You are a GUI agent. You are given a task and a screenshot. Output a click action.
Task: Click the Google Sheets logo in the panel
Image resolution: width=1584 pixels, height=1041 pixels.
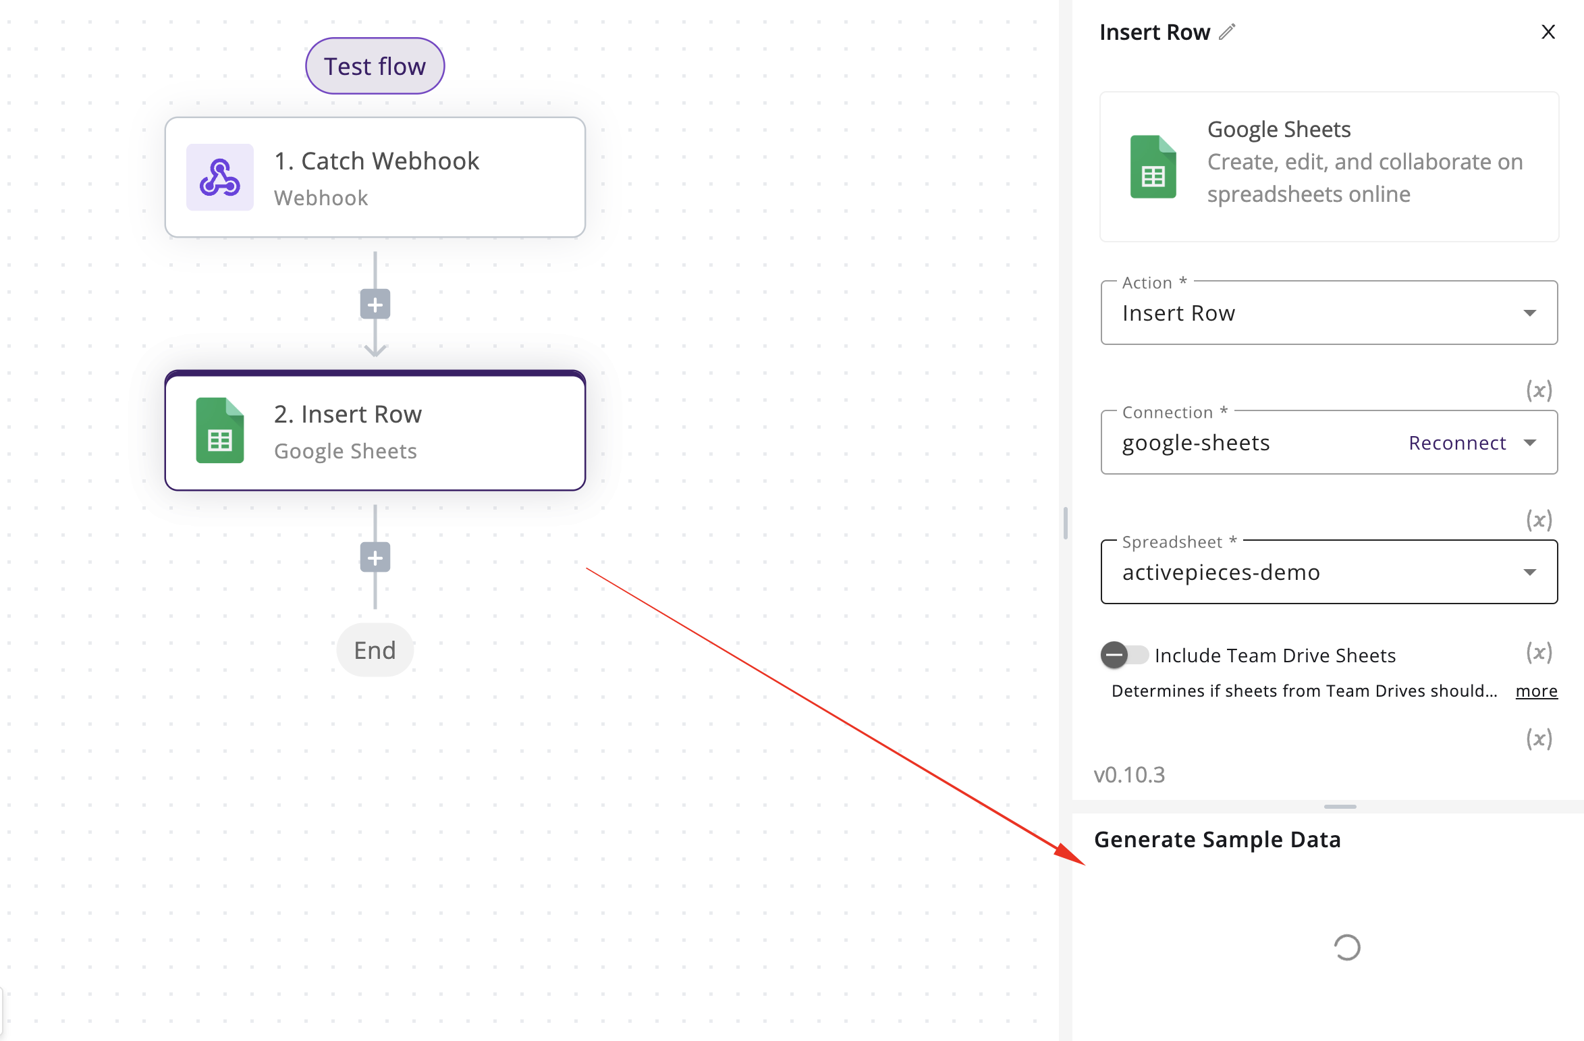[x=1153, y=167]
